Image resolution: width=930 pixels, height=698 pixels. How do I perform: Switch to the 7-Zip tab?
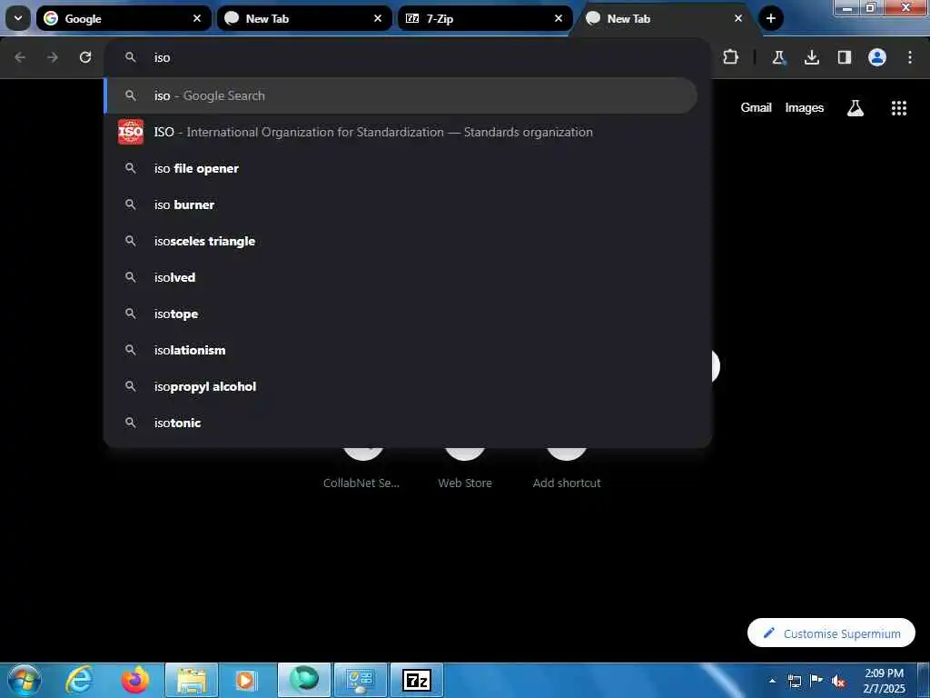485,18
